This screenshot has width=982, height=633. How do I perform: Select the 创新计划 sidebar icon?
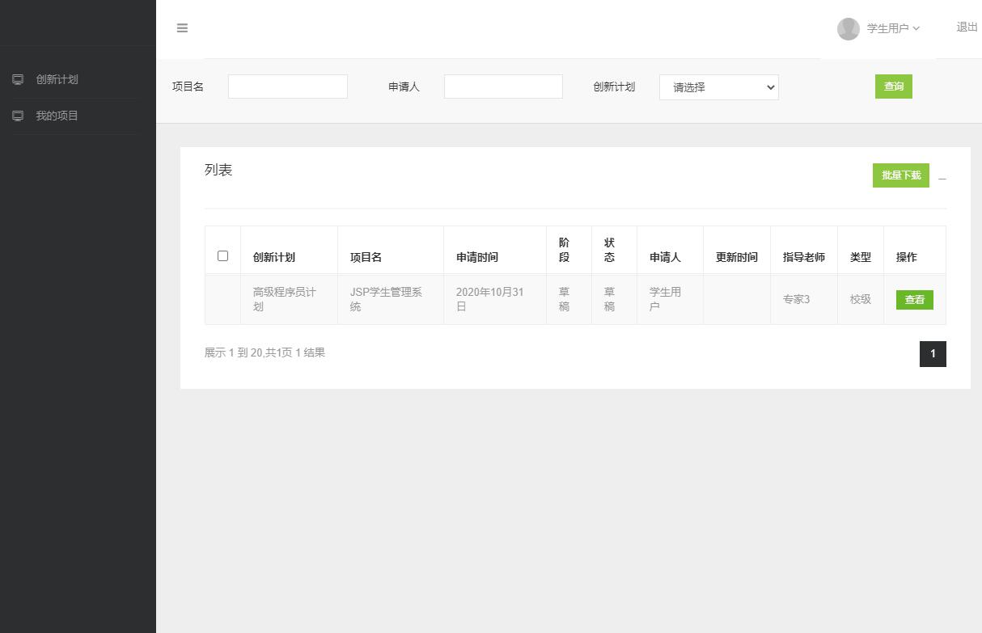click(x=17, y=78)
